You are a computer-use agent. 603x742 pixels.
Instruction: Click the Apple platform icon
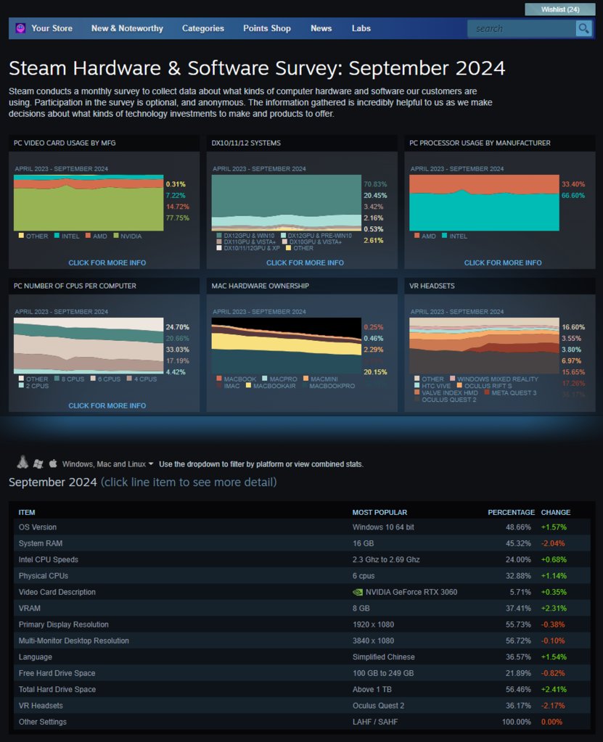[53, 463]
